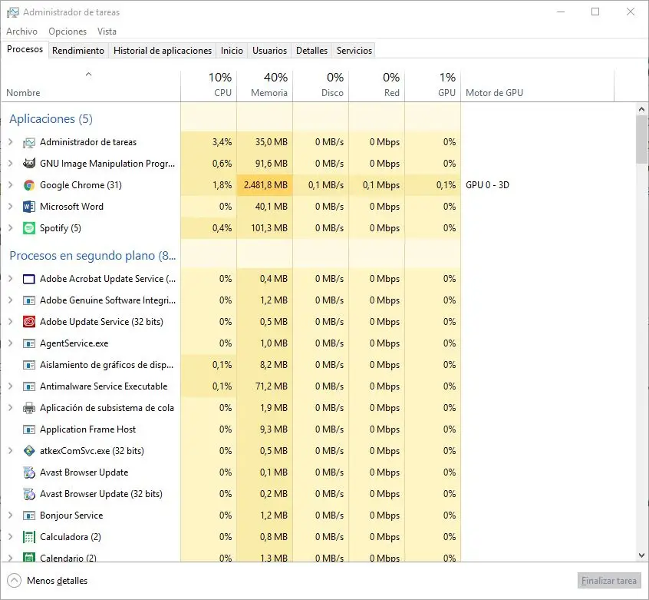
Task: Click the Aplicaciones (5) group heading
Action: click(51, 119)
